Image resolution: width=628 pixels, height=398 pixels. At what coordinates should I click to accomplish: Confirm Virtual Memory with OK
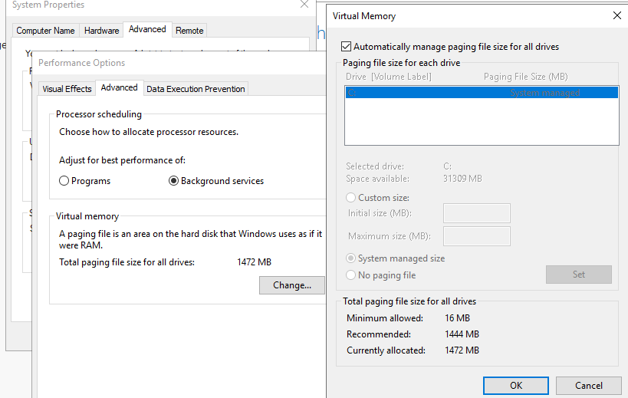[516, 386]
